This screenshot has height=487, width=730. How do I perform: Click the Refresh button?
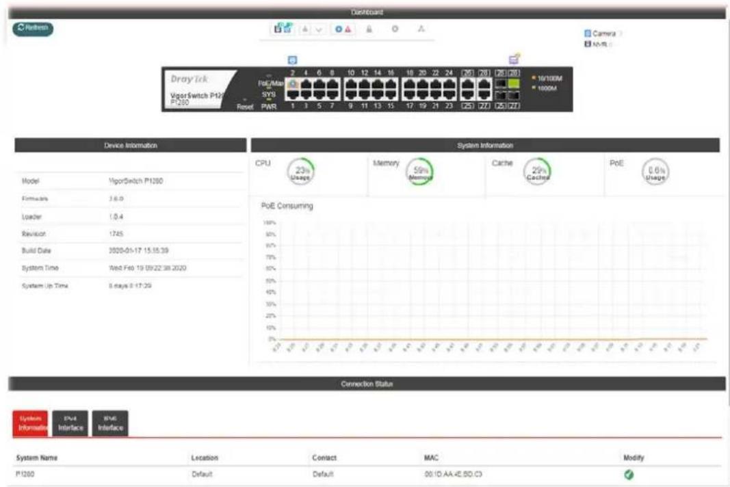[33, 29]
